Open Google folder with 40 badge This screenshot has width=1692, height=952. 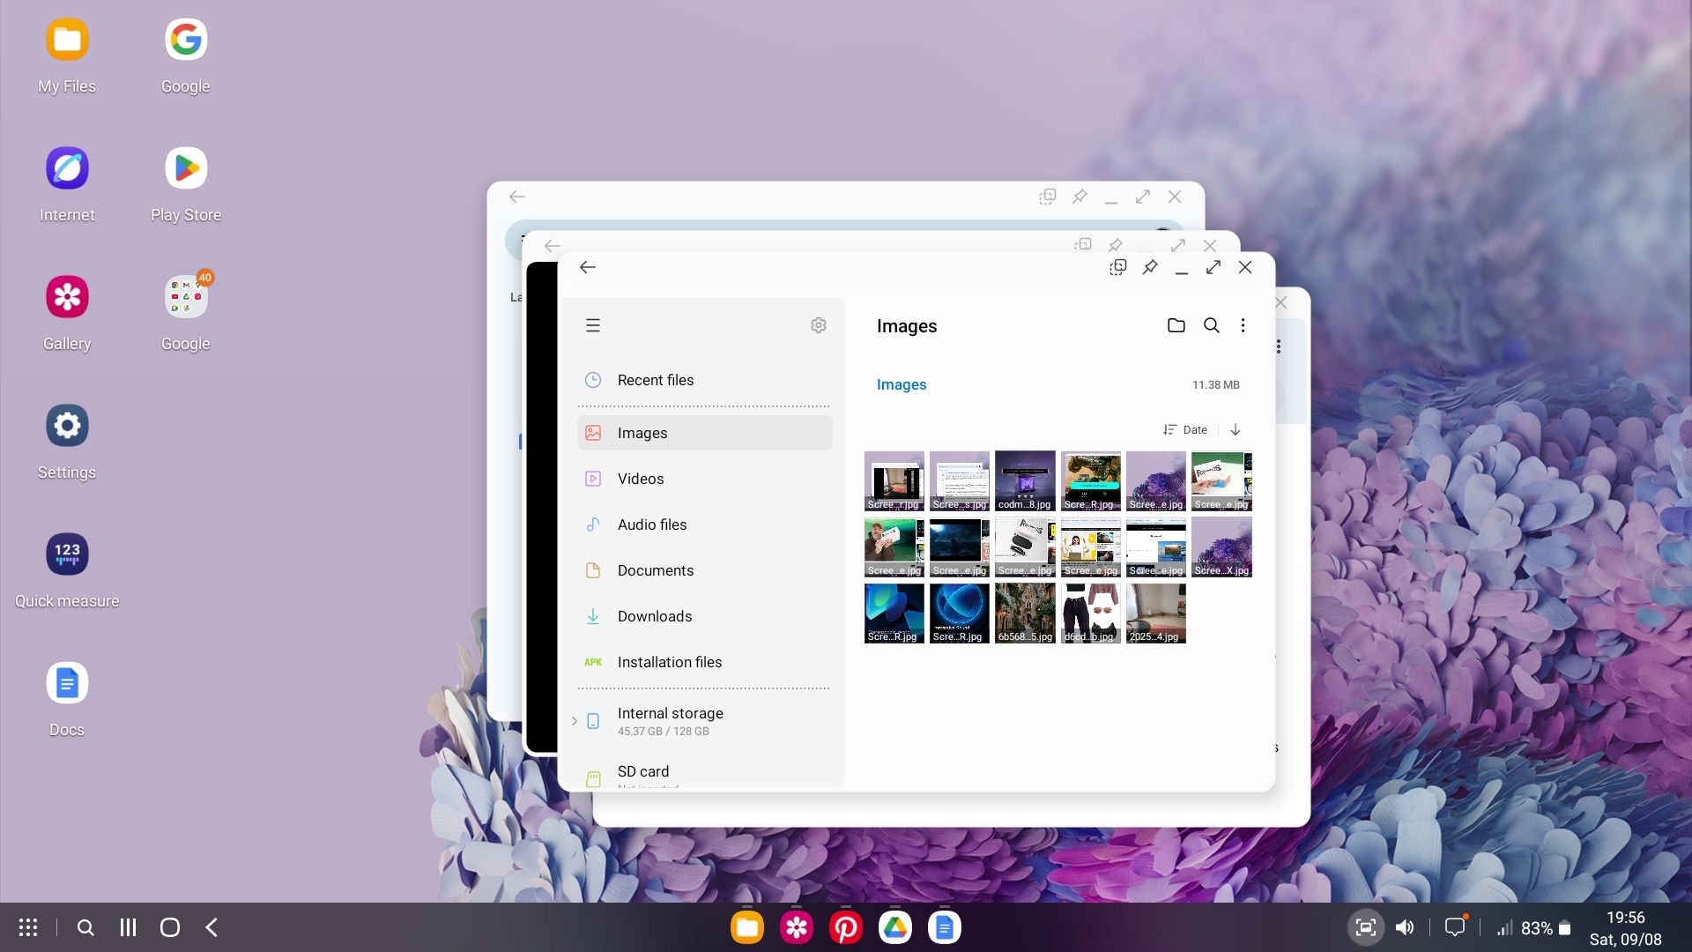186,312
